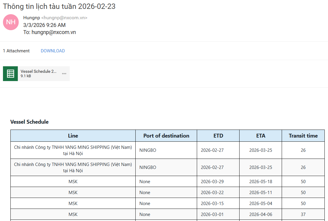Select the ETA cell 2026-05-18
The width and height of the screenshot is (328, 221).
(261, 182)
